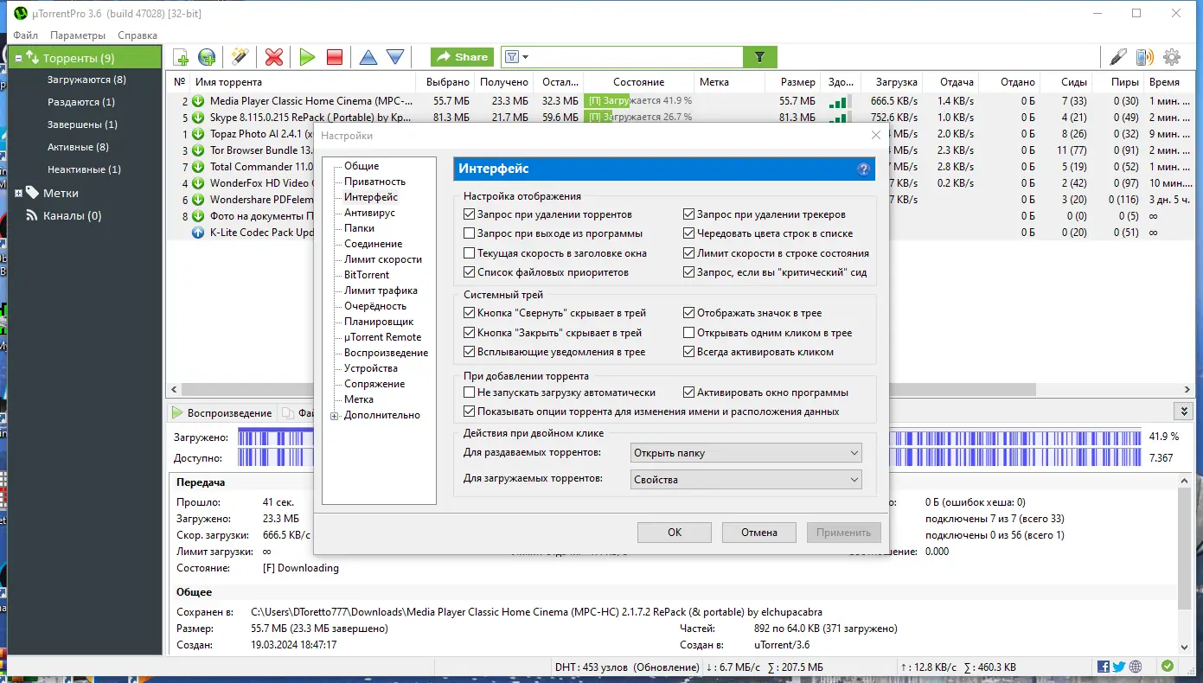Start the selected torrent with play icon
This screenshot has width=1203, height=683.
click(307, 56)
